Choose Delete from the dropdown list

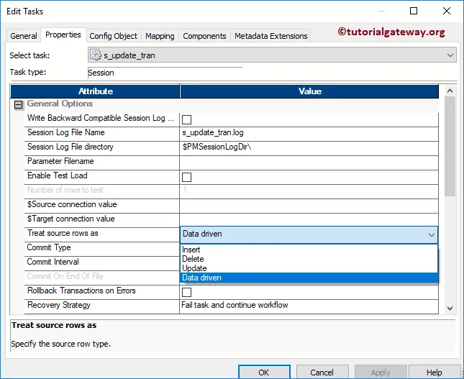click(309, 259)
